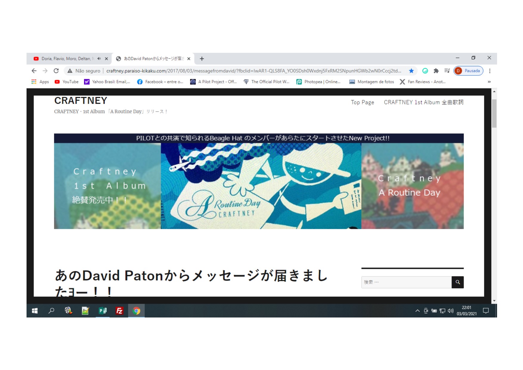Click the address bar URL
This screenshot has width=523, height=370.
point(253,71)
